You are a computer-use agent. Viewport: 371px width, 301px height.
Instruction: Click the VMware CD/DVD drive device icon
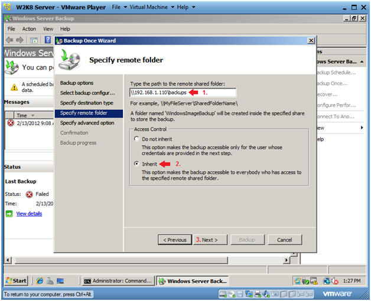click(x=231, y=294)
